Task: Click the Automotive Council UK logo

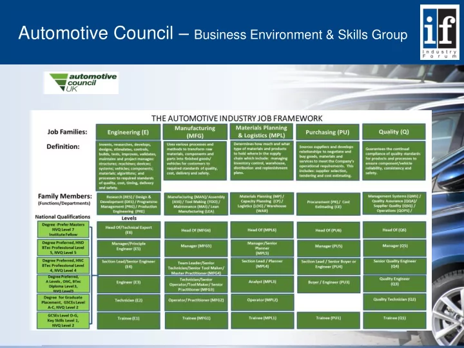Action: tap(81, 83)
